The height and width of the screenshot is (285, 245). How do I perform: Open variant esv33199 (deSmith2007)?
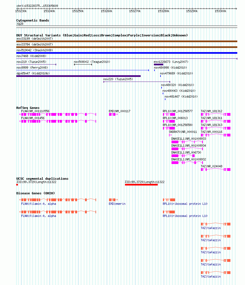[127, 41]
